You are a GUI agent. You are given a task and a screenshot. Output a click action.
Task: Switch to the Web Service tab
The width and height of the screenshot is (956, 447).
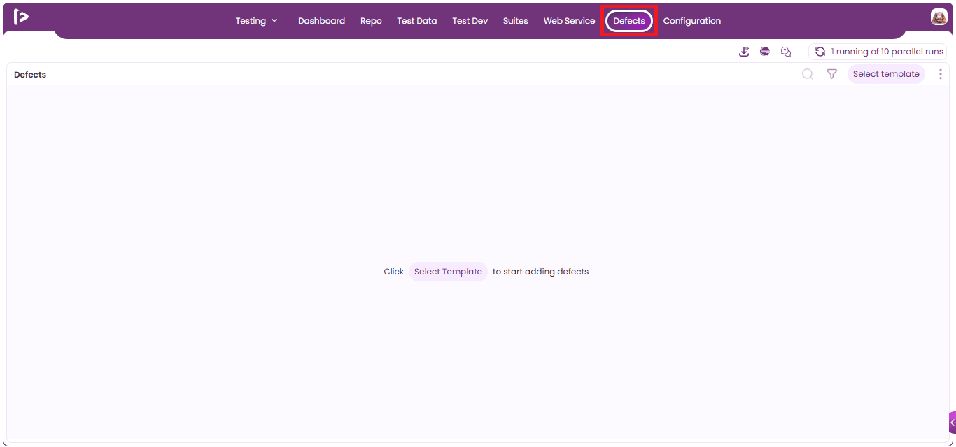coord(569,21)
